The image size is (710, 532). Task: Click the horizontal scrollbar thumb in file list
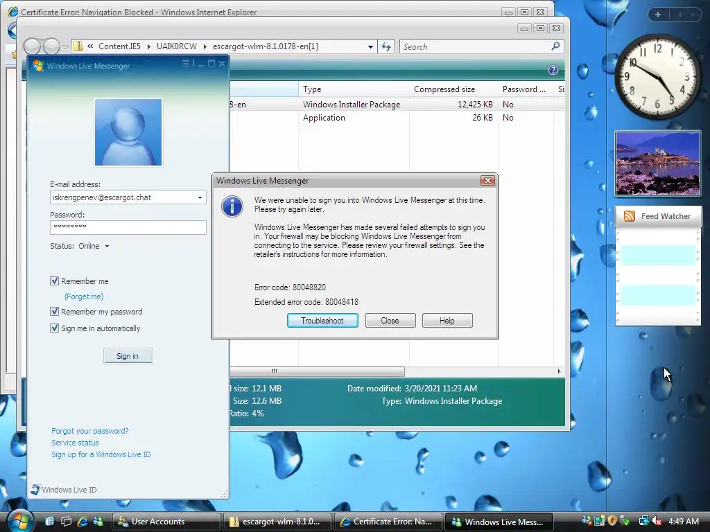point(317,371)
